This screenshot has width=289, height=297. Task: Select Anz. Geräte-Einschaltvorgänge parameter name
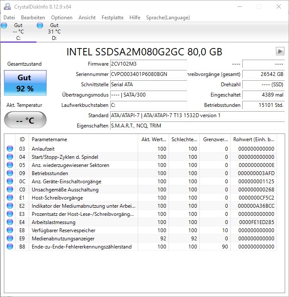coord(66,182)
